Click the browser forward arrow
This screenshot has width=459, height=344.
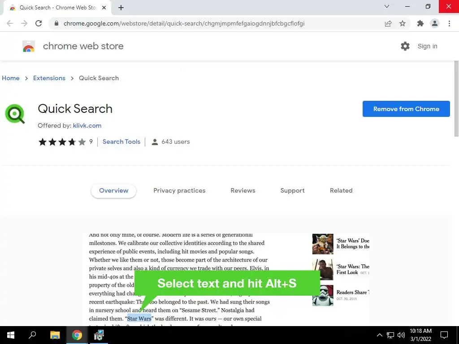[x=24, y=23]
